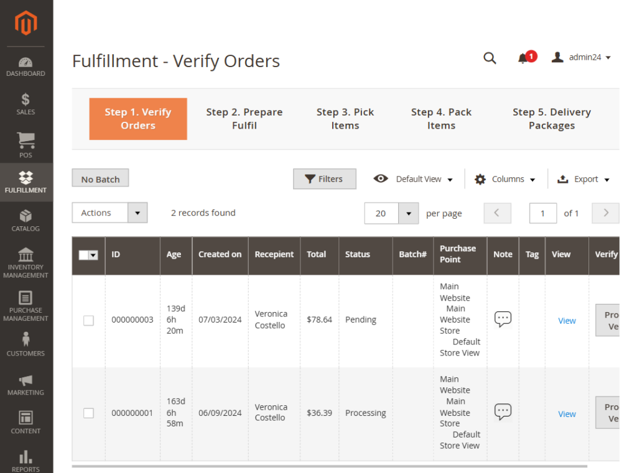Open the Dashboard from the sidebar
The image size is (637, 473).
click(x=26, y=65)
